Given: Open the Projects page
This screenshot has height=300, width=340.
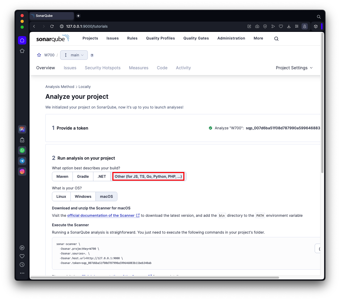Looking at the screenshot, I should pyautogui.click(x=90, y=38).
